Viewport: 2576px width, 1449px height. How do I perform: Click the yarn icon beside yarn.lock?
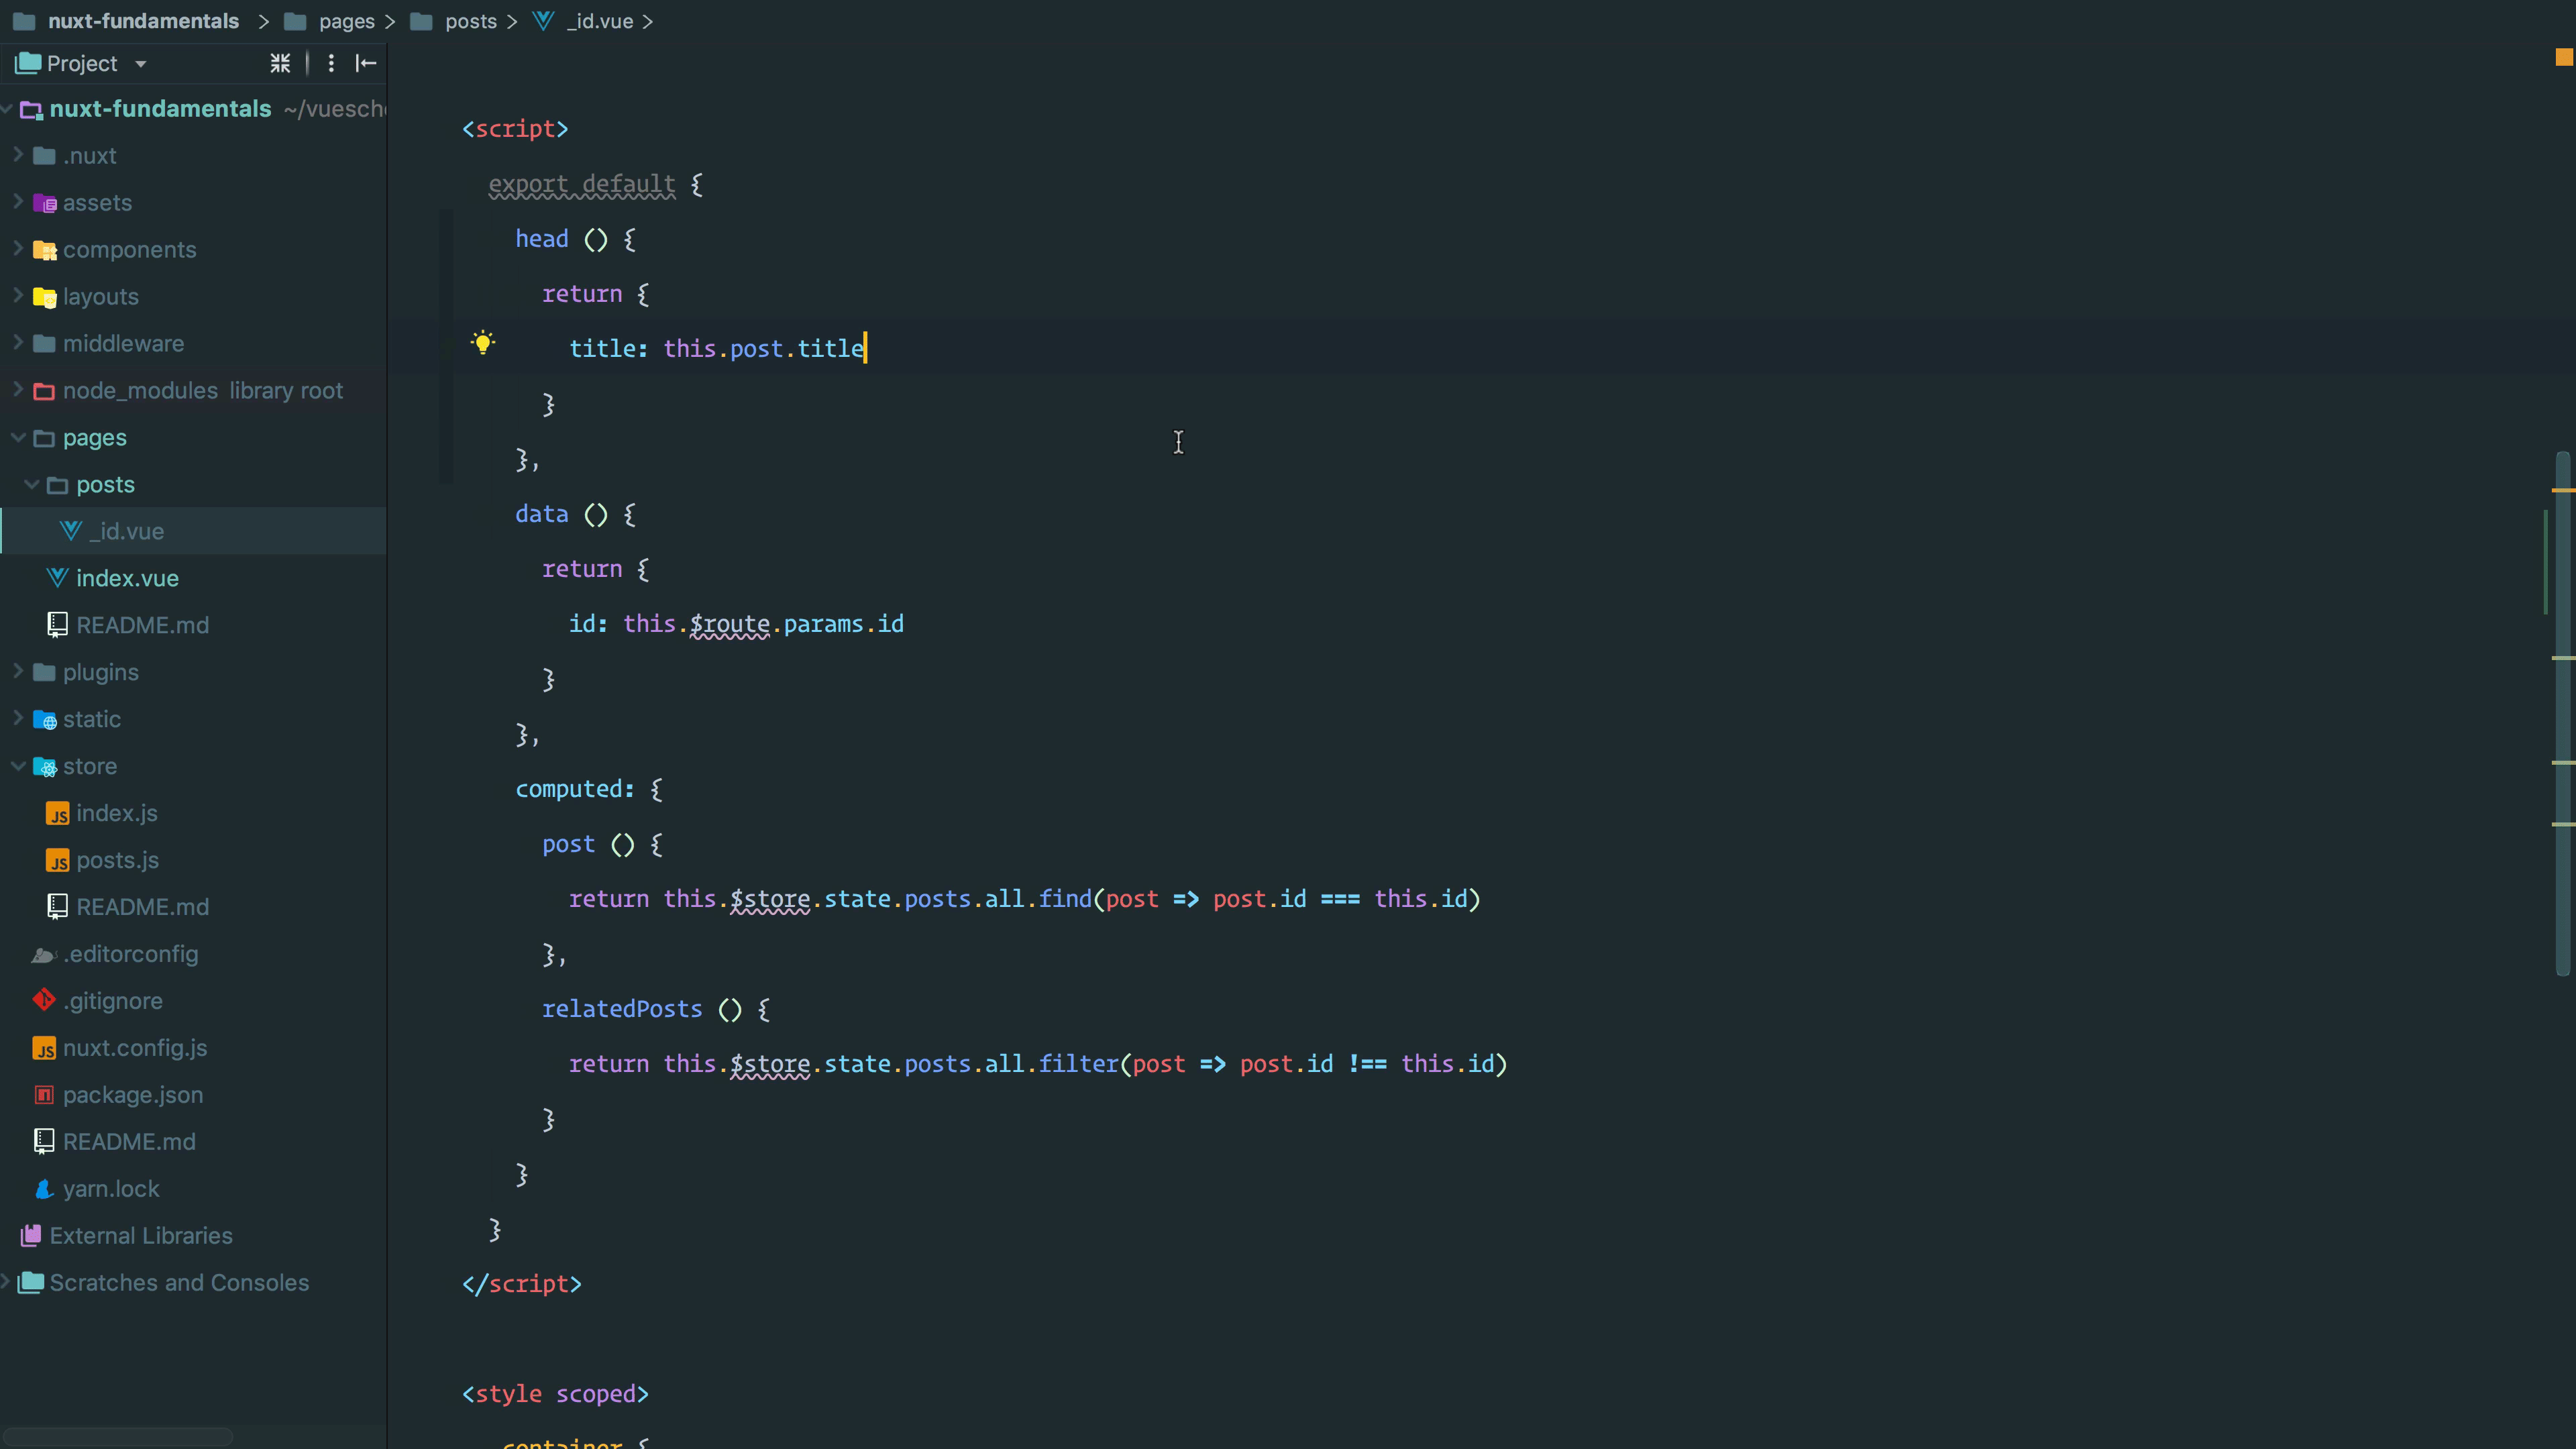[x=44, y=1189]
